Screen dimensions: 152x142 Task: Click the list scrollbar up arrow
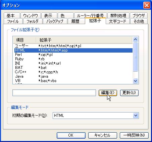tap(135, 39)
